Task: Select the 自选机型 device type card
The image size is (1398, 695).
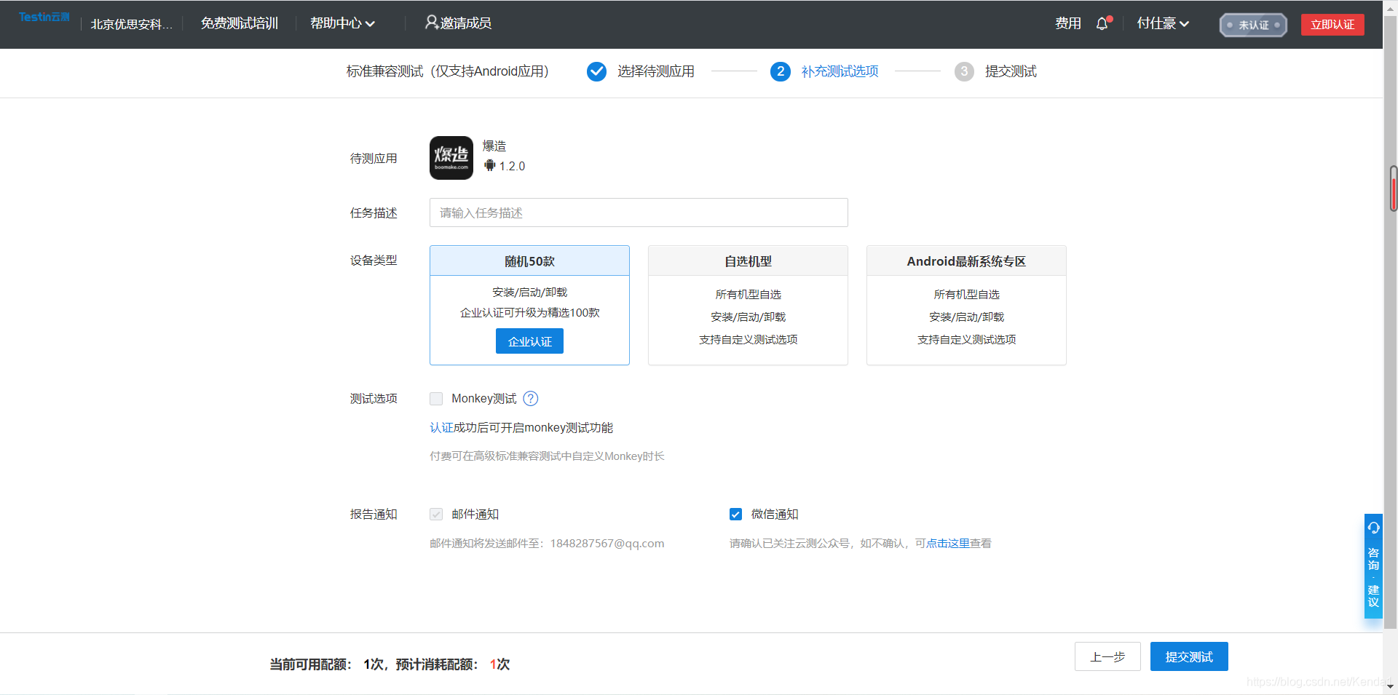Action: 748,305
